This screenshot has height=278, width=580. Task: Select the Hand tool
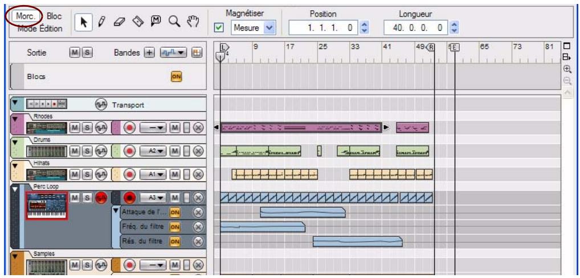193,23
